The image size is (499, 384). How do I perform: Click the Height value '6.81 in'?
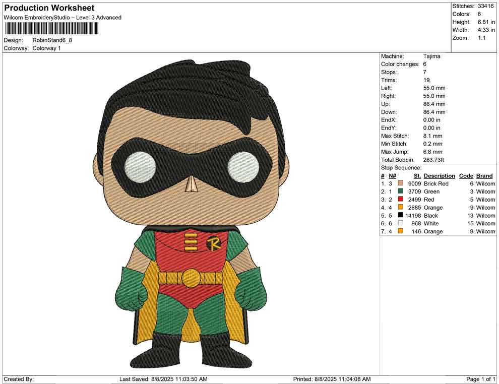(x=486, y=22)
